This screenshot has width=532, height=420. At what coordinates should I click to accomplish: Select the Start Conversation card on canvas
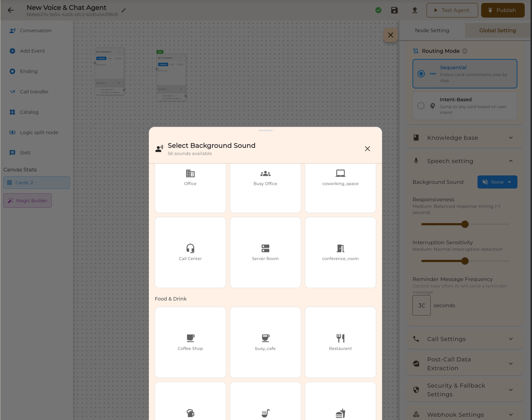pos(171,77)
